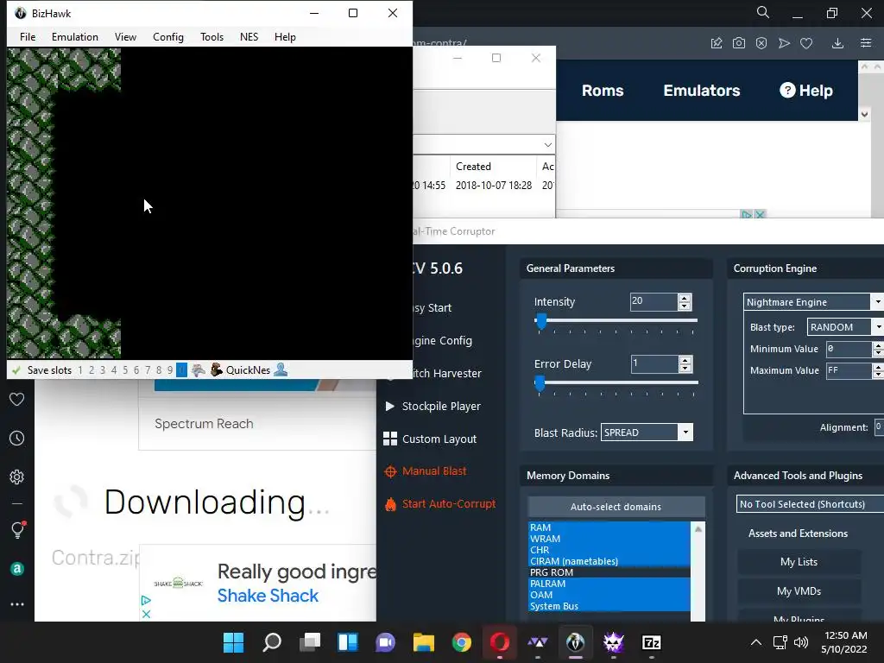Open the website Help link
Viewport: 884px width, 663px height.
[806, 91]
